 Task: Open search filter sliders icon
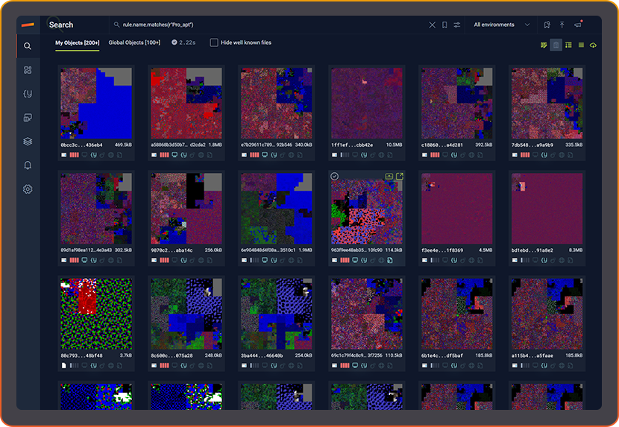pyautogui.click(x=456, y=25)
